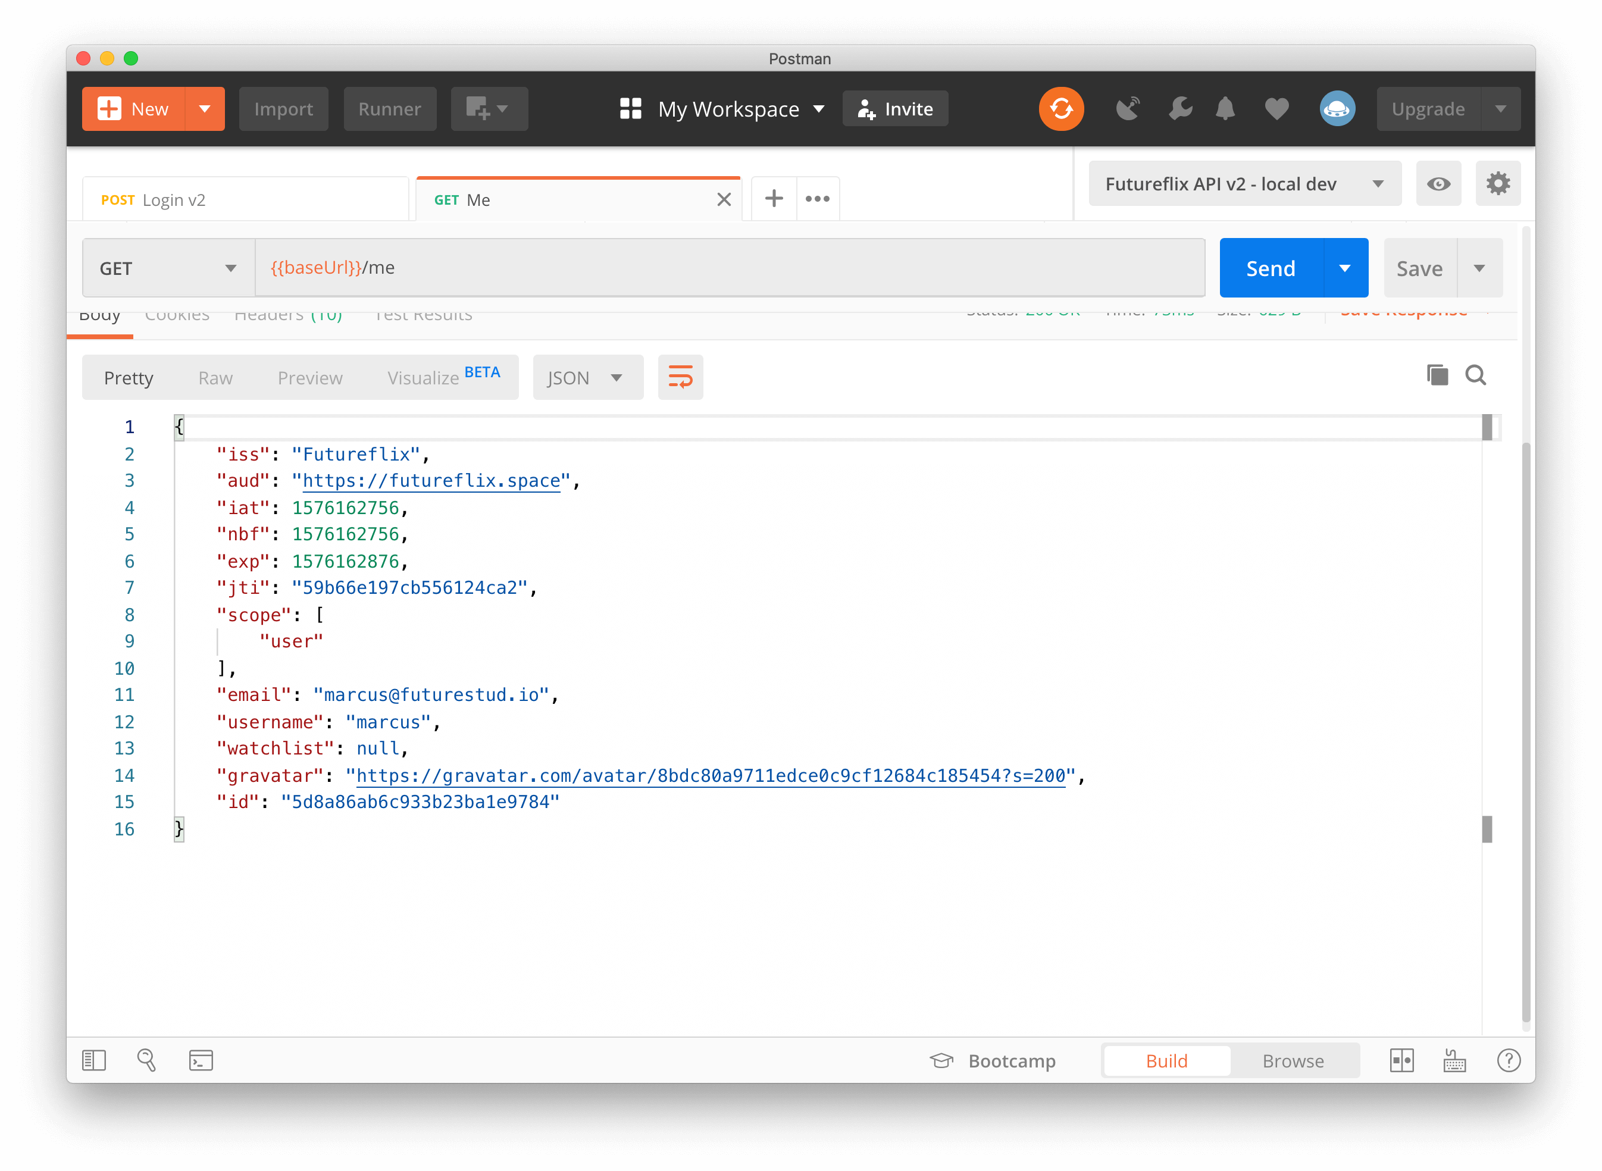Toggle line wrap in response body

pos(680,377)
